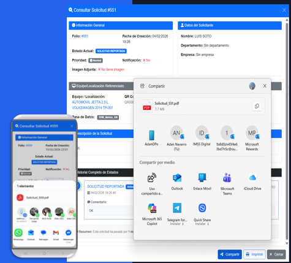Share through Enlace Móvil
Viewport: 291px width, 263px height.
202,181
